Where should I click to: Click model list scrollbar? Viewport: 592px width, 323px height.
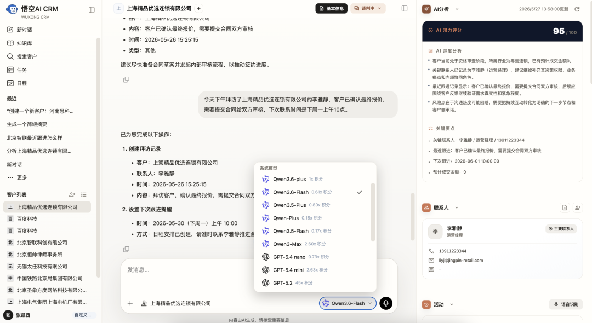point(373,212)
